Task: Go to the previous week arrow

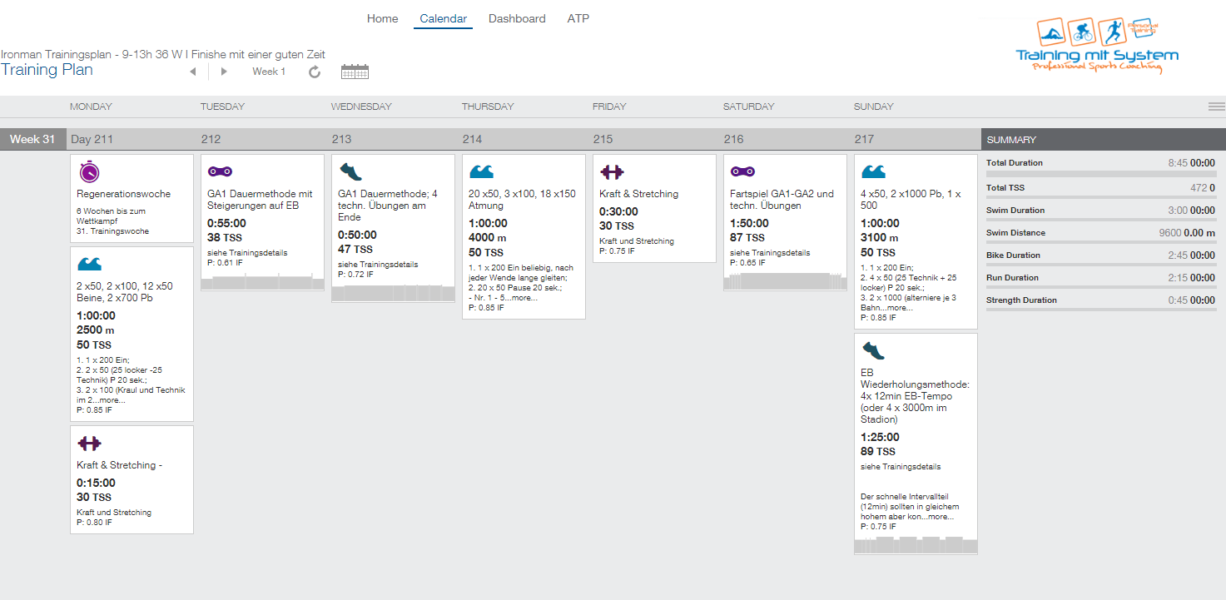Action: pyautogui.click(x=193, y=72)
